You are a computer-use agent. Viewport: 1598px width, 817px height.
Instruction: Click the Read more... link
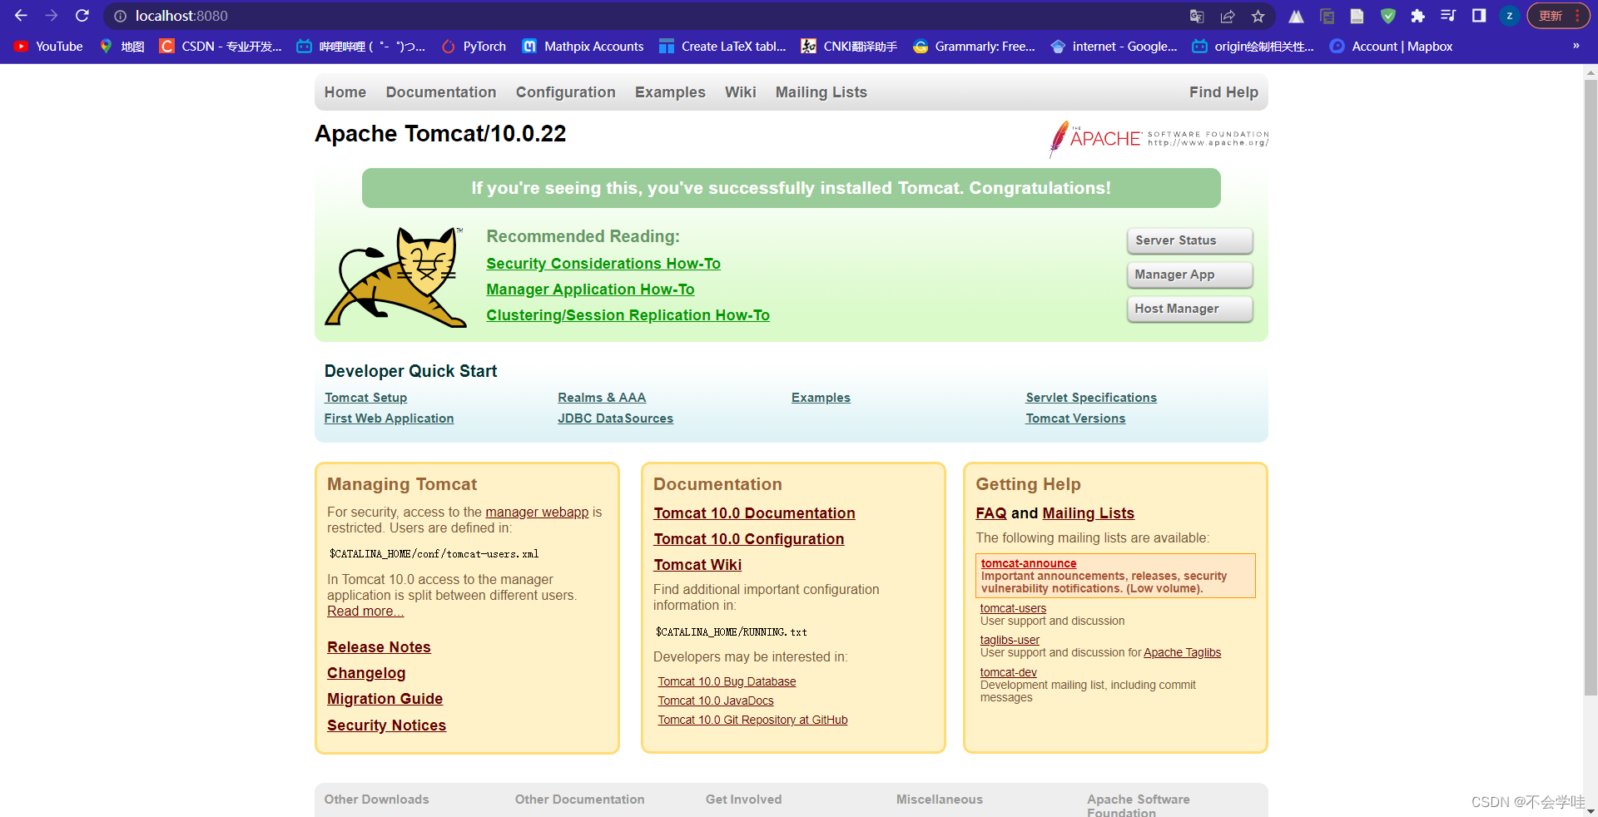pos(365,612)
